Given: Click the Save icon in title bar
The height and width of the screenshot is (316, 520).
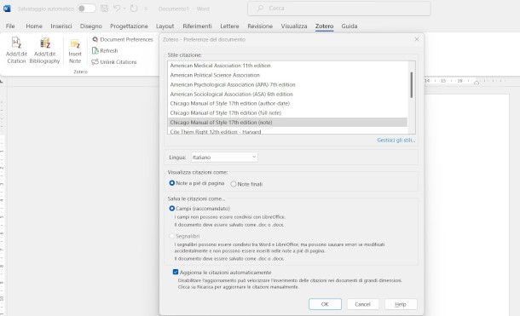Looking at the screenshot, I should [x=105, y=9].
